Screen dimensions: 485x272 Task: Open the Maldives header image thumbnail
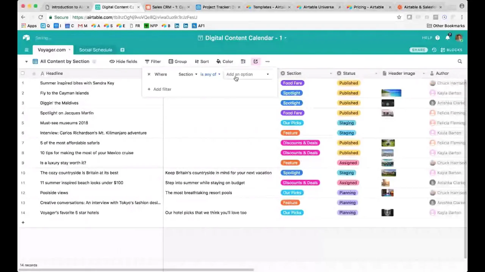[x=388, y=103]
